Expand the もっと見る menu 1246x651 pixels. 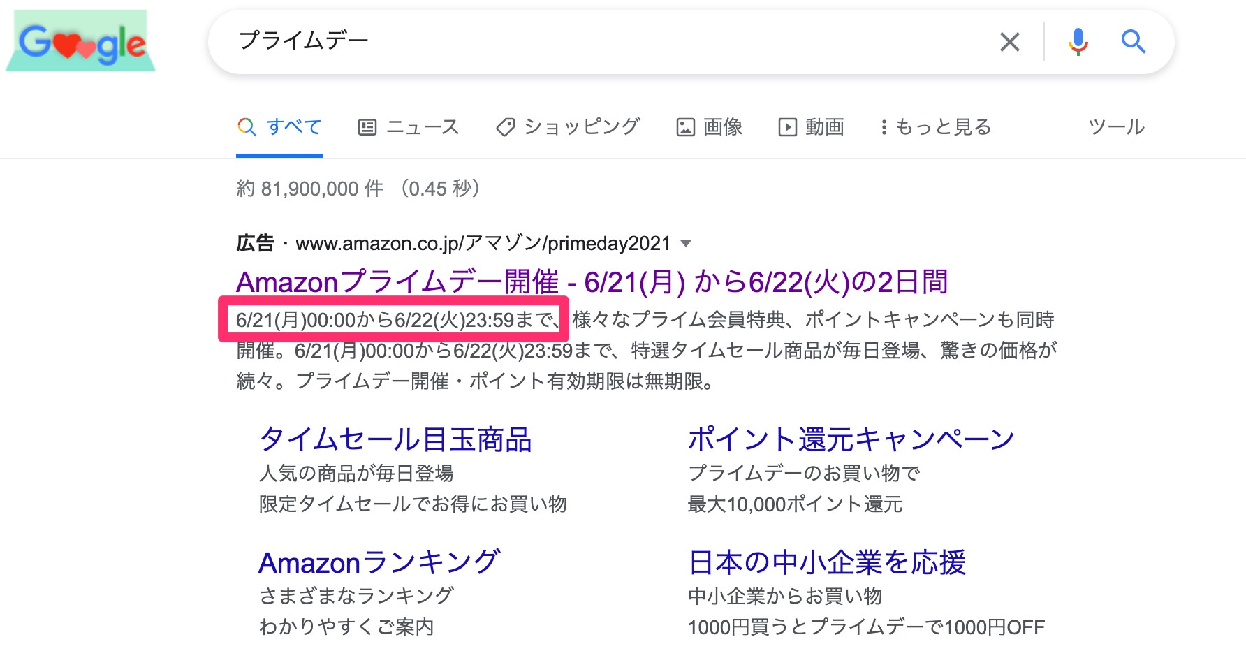935,127
